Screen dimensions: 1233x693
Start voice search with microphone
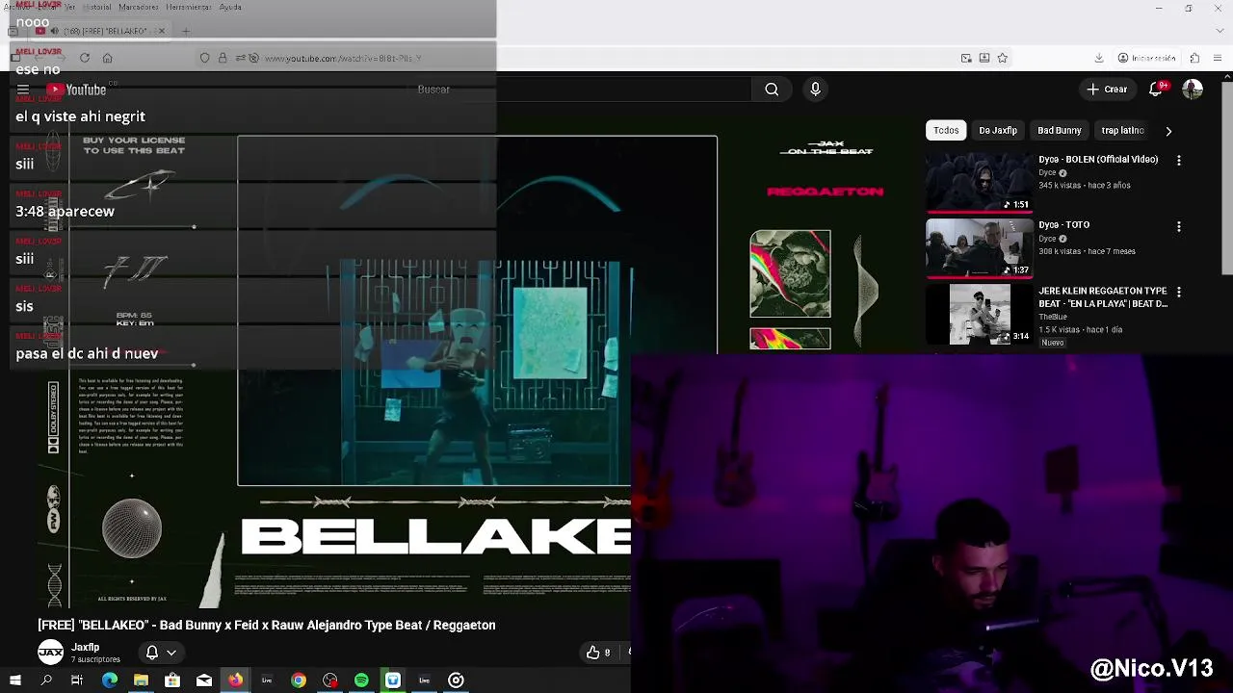(x=815, y=90)
